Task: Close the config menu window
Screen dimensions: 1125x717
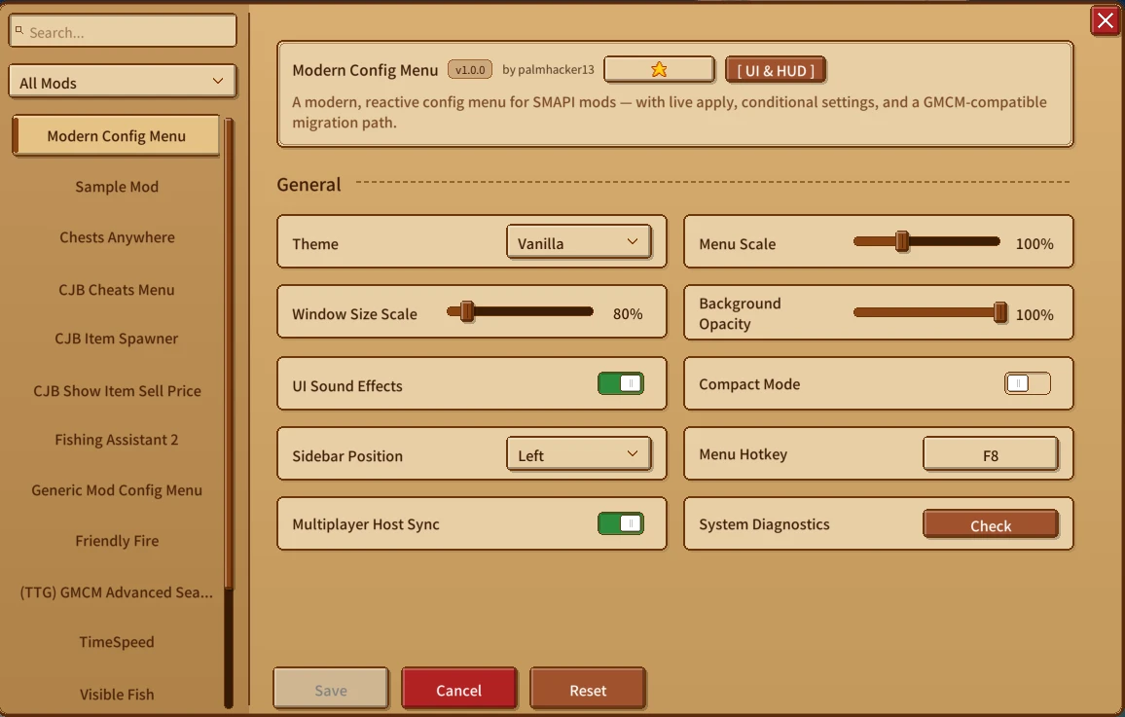Action: click(x=1105, y=20)
